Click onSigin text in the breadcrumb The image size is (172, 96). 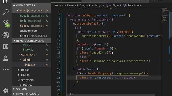[x=114, y=5]
